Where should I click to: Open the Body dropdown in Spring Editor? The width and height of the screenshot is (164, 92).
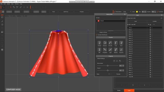[103, 74]
